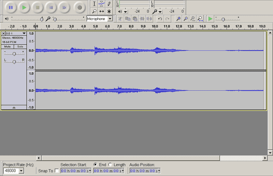Viewport: 273px width, 176px height.
Task: Mute the stereo track
Action: click(8, 47)
